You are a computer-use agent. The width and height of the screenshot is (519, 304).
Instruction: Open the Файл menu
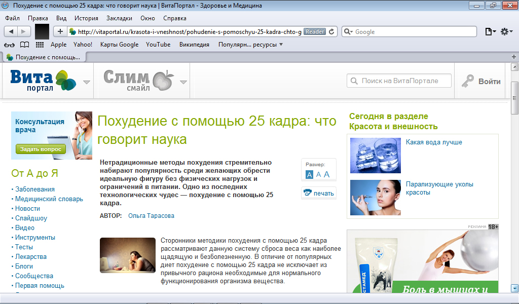pos(12,18)
